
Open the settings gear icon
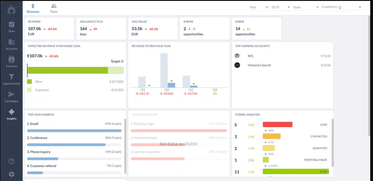point(12,175)
